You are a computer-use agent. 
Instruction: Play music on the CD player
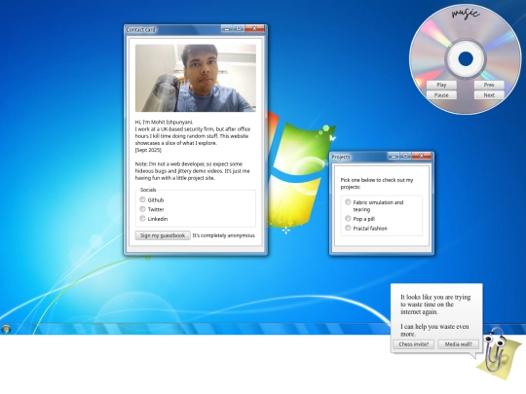[x=441, y=85]
